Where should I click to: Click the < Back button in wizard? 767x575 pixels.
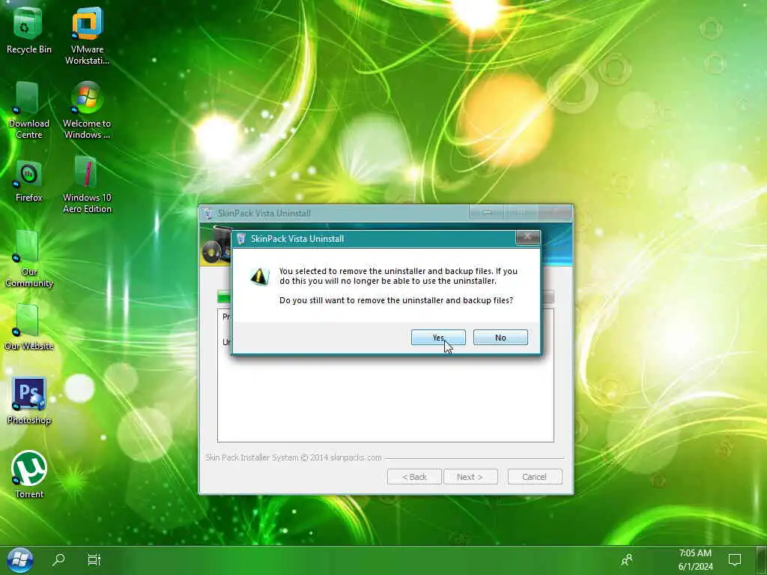pyautogui.click(x=414, y=477)
